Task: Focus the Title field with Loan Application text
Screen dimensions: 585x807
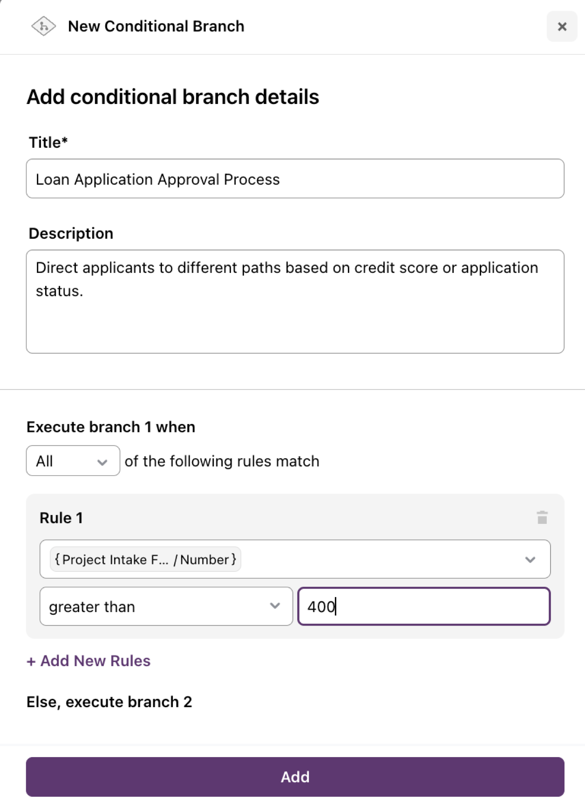Action: coord(295,179)
